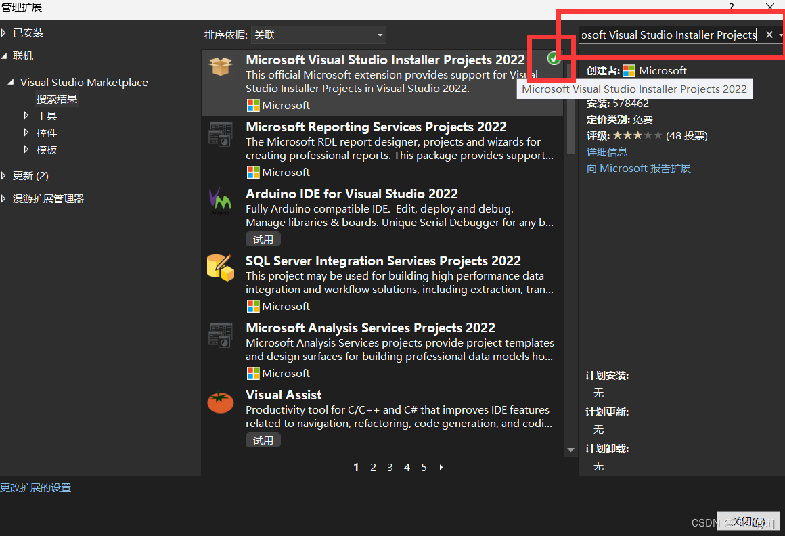
Task: Select SQL Server Integration Services Projects 2022 title
Action: [383, 261]
